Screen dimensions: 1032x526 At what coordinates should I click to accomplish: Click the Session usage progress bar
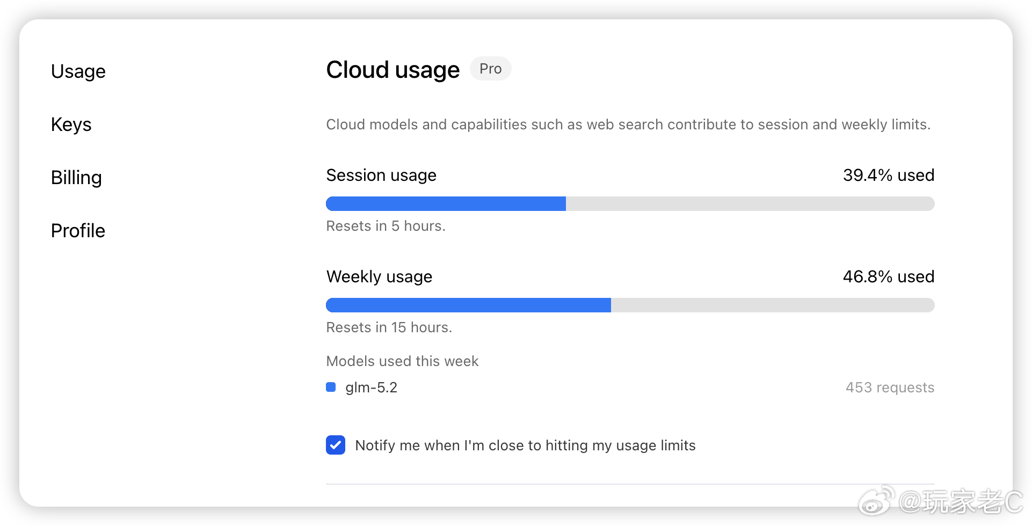pyautogui.click(x=630, y=204)
